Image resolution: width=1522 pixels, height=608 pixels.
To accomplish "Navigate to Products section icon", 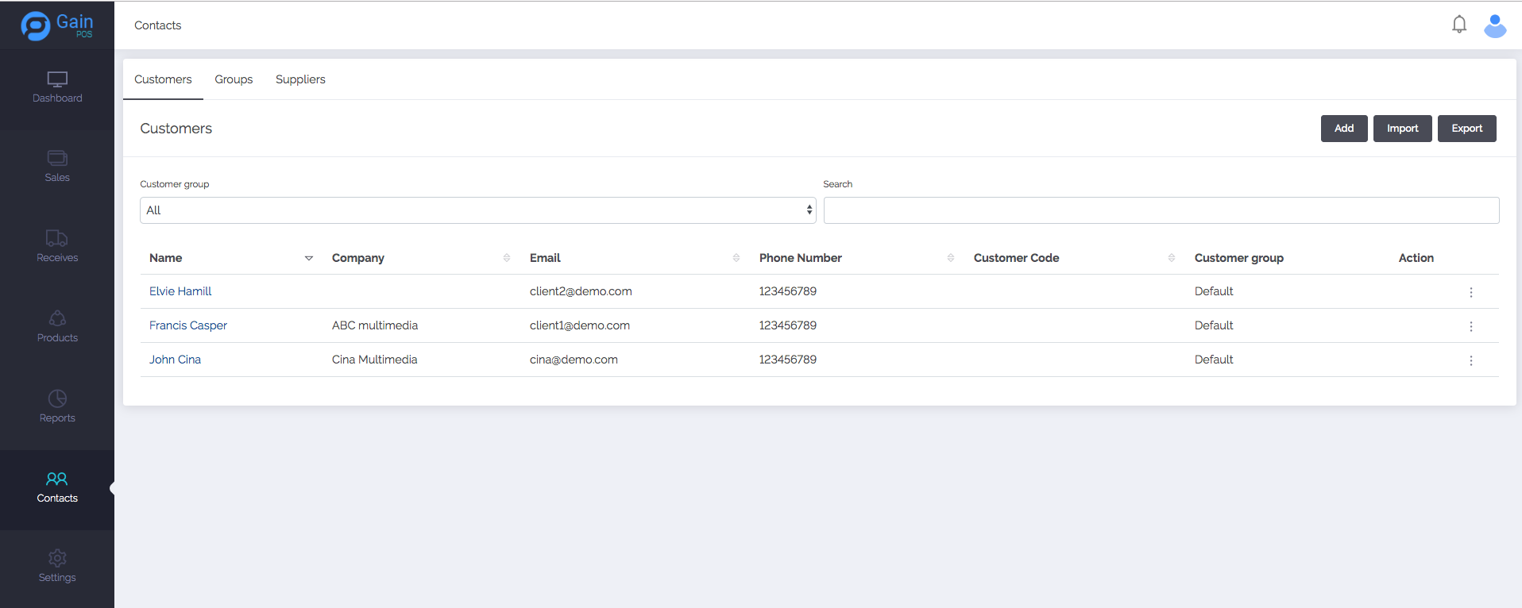I will click(x=57, y=318).
